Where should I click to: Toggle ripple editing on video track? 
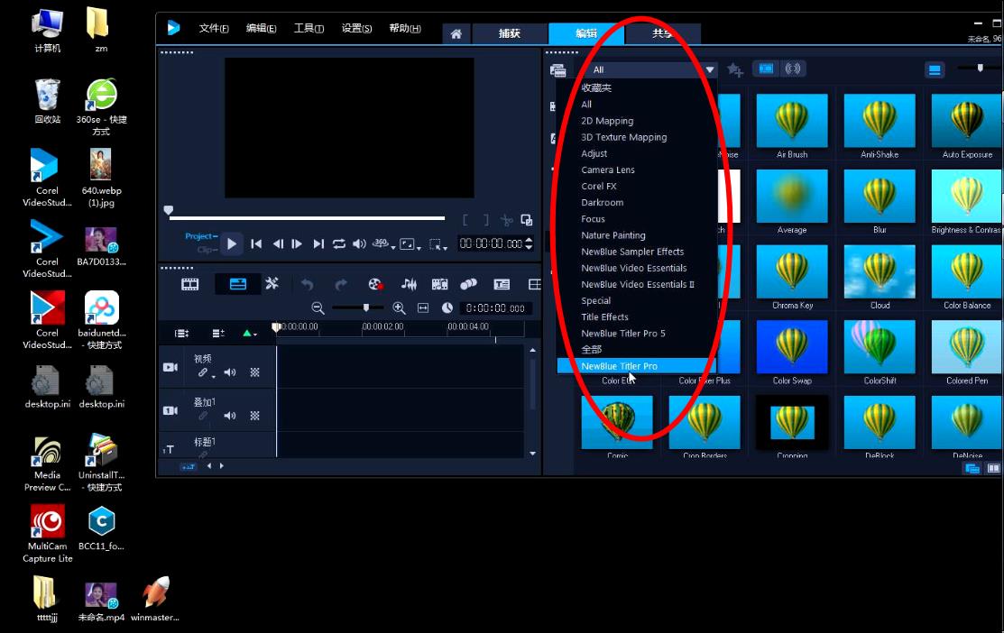tap(204, 372)
